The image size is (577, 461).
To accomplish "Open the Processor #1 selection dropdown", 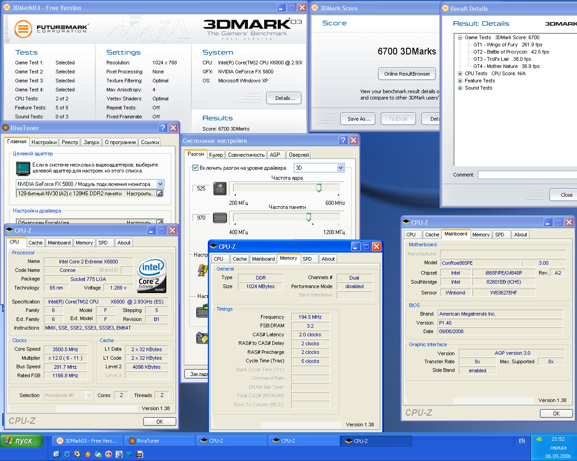I will click(x=89, y=395).
